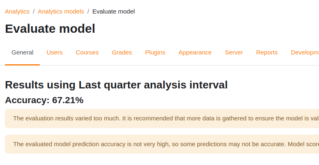Switch to the Users tab
The width and height of the screenshot is (319, 165).
(55, 52)
